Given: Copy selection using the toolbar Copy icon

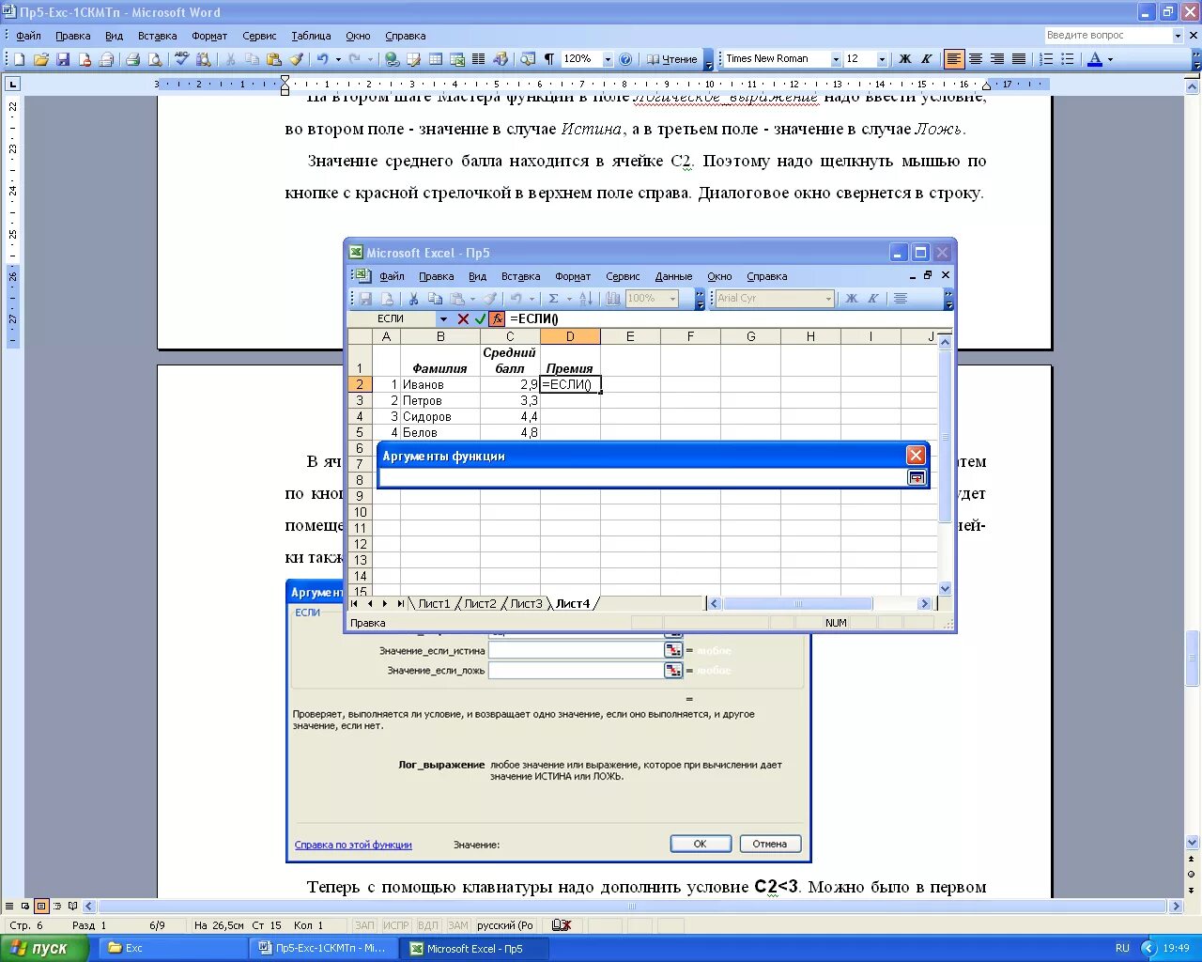Looking at the screenshot, I should pyautogui.click(x=252, y=59).
